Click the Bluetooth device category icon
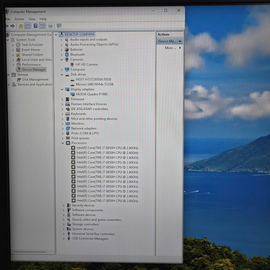This screenshot has width=270, height=270. tap(67, 55)
